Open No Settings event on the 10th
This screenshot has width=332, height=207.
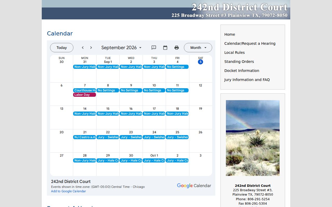(154, 90)
